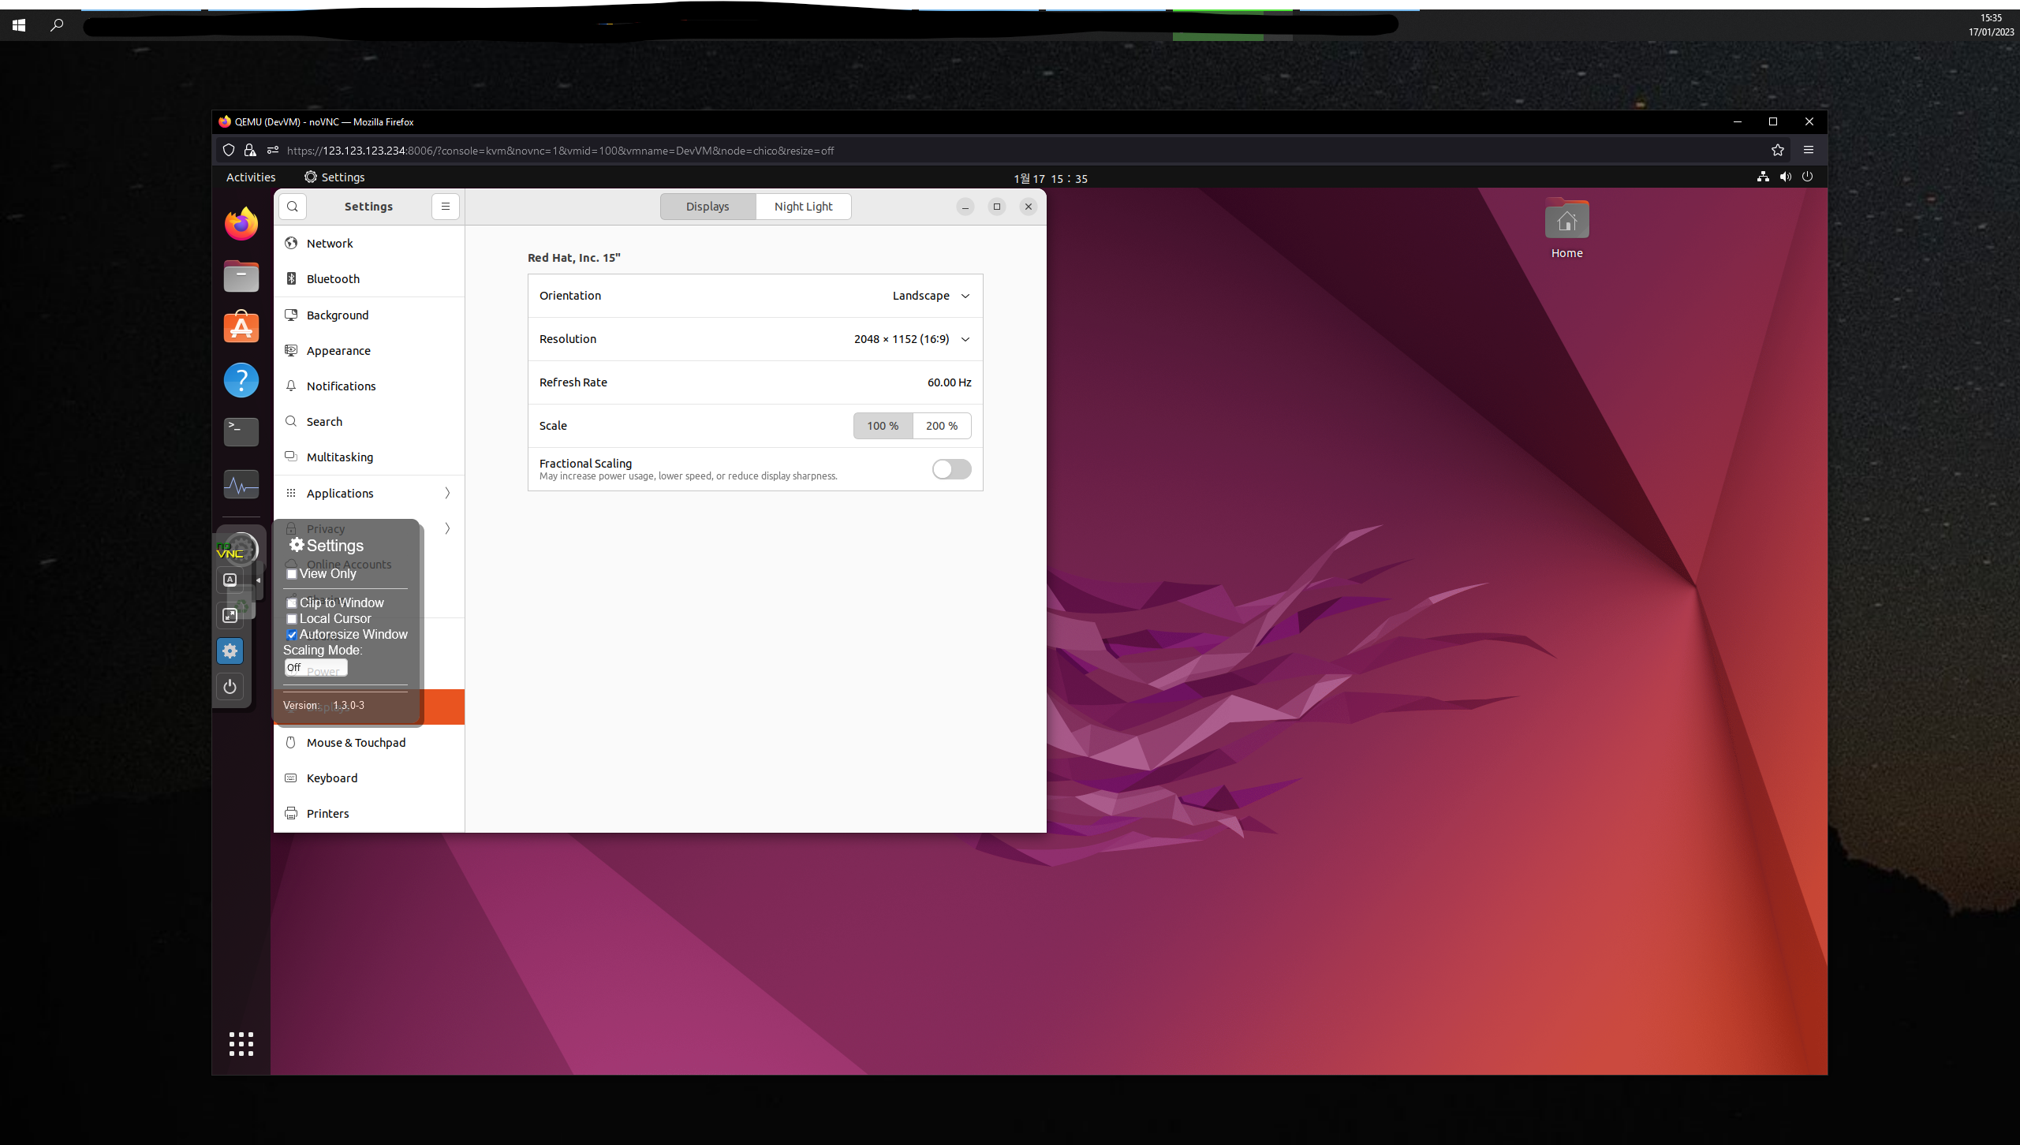The image size is (2020, 1145).
Task: Select 200 % scale option
Action: click(942, 426)
